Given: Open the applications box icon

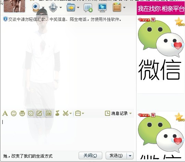Looking at the screenshot, I should pos(117,8).
